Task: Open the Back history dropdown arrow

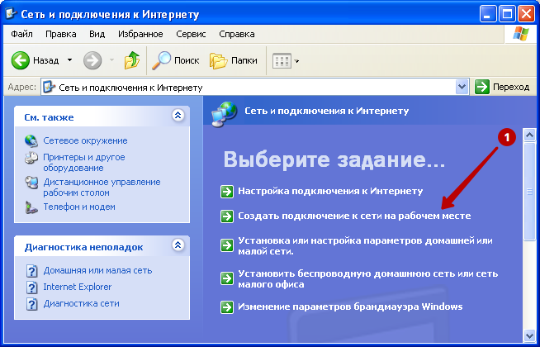Action: (x=69, y=60)
